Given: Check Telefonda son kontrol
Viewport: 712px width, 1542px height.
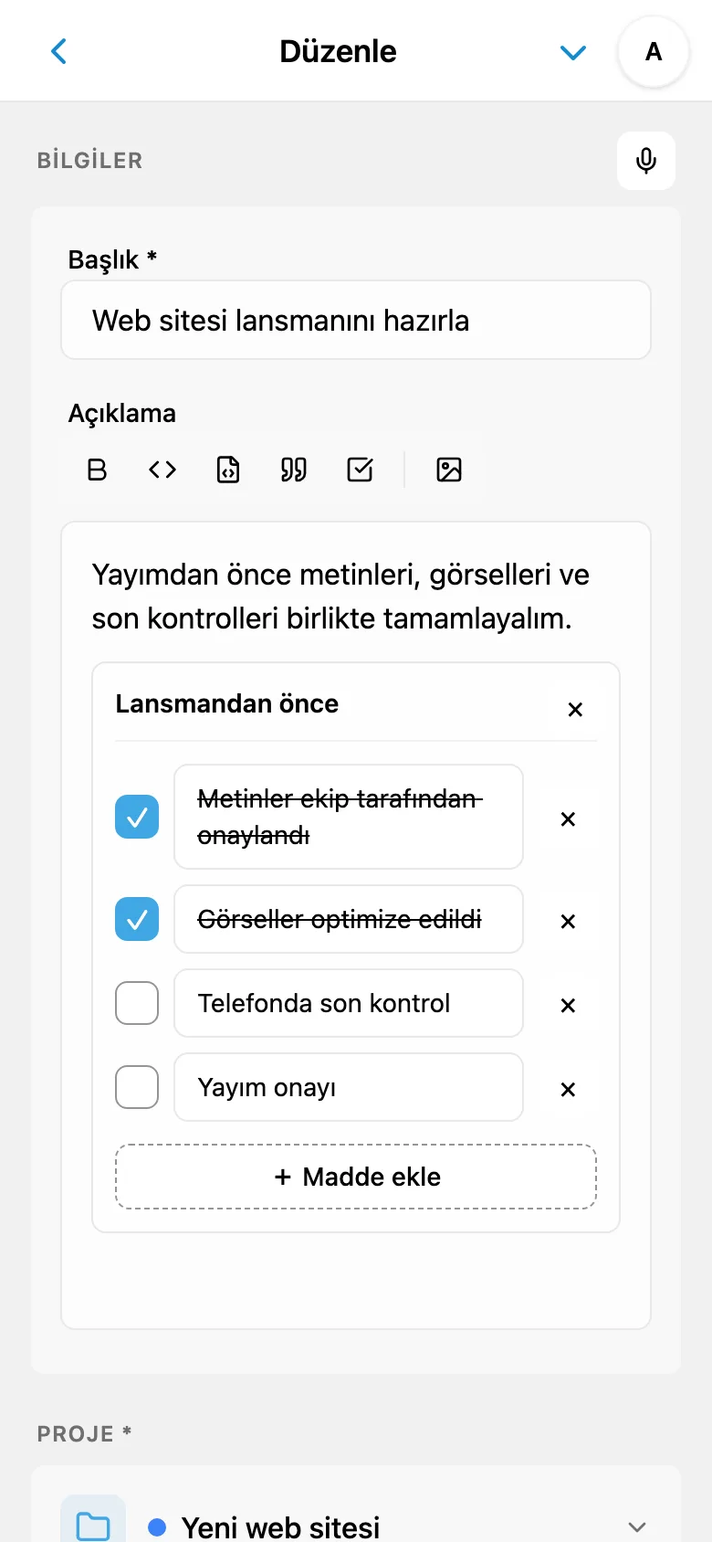Looking at the screenshot, I should click(137, 1003).
